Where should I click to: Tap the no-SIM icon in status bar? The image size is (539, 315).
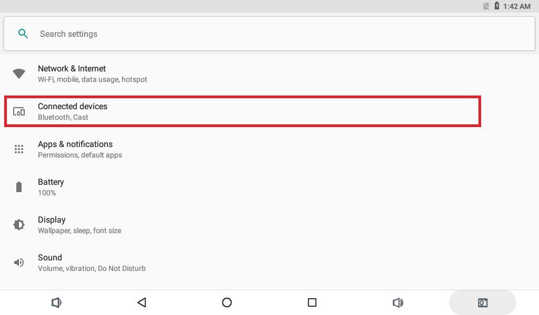(486, 6)
